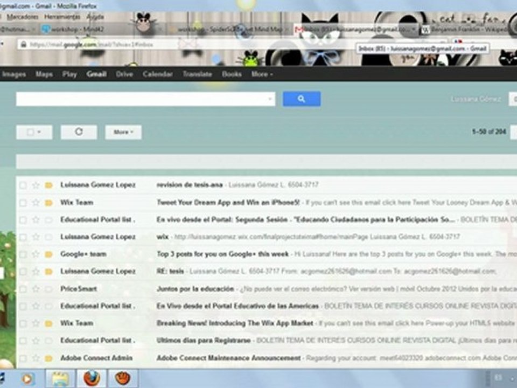Screen dimensions: 517x388
Task: Star the Google+ team email
Action: (36, 254)
